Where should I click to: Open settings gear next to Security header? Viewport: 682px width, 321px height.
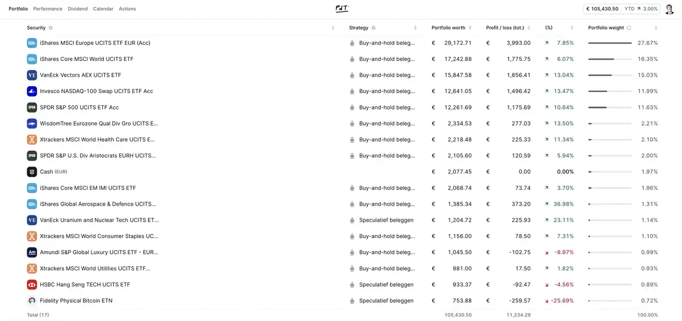pyautogui.click(x=51, y=28)
